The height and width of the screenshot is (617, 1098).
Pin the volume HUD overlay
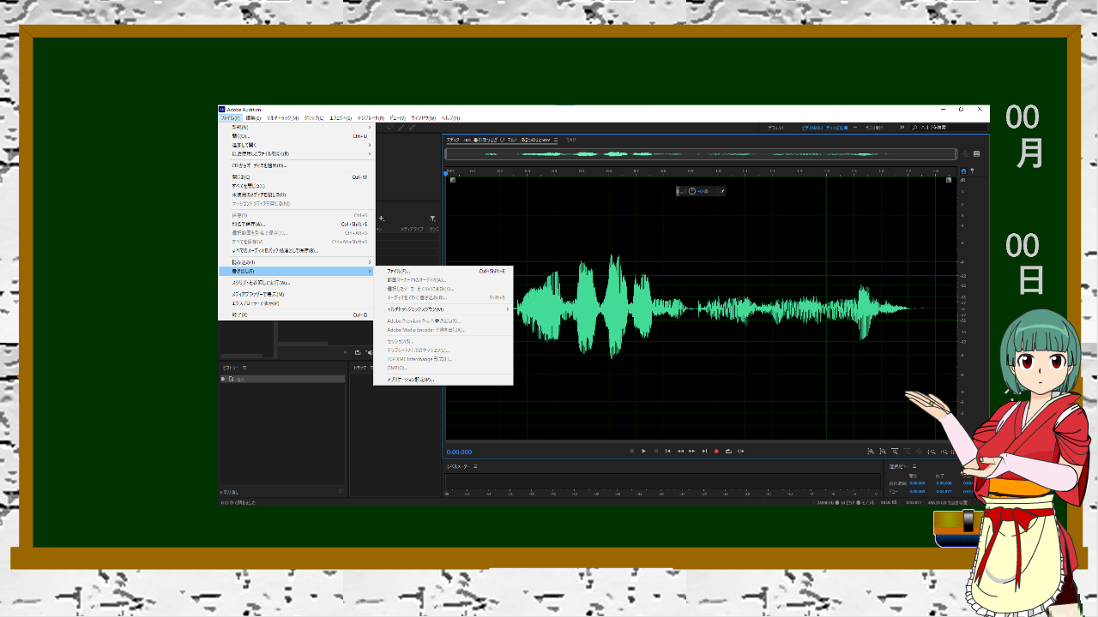[721, 191]
